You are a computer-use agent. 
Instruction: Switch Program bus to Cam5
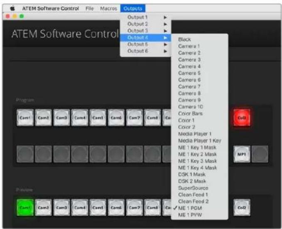(98, 118)
